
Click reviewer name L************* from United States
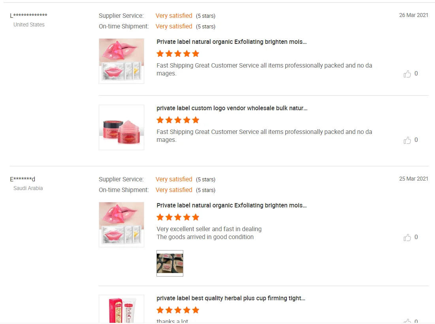pyautogui.click(x=28, y=15)
